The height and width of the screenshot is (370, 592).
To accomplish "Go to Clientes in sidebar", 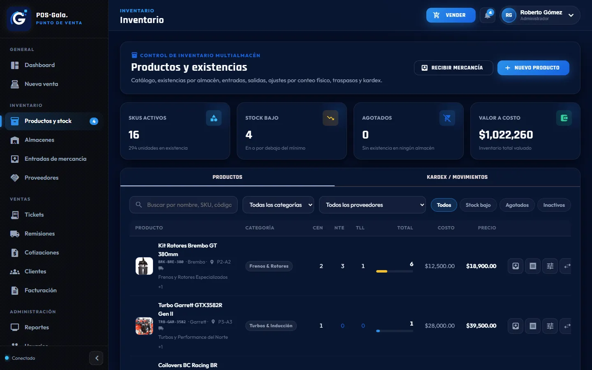I will point(54,271).
